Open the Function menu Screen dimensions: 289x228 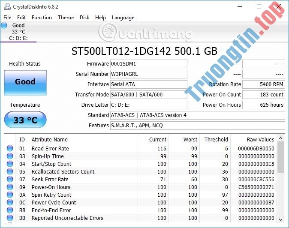point(42,18)
